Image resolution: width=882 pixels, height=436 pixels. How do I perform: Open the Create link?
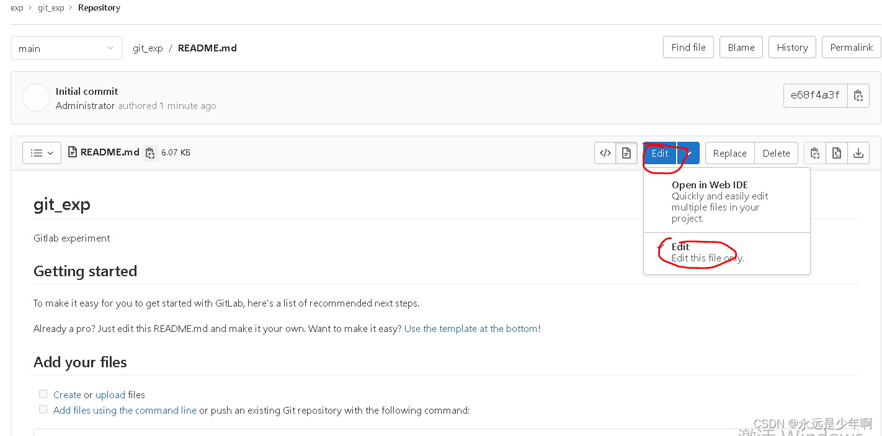point(67,395)
